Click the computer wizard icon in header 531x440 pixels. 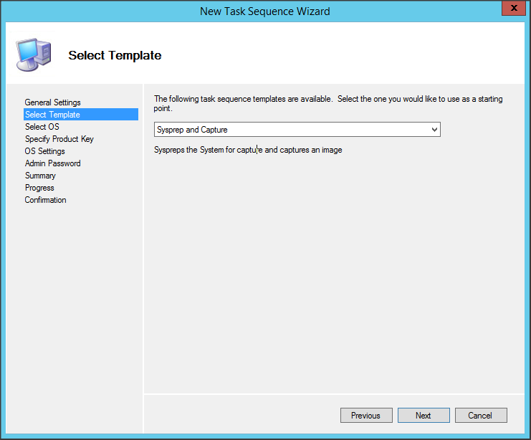[32, 55]
